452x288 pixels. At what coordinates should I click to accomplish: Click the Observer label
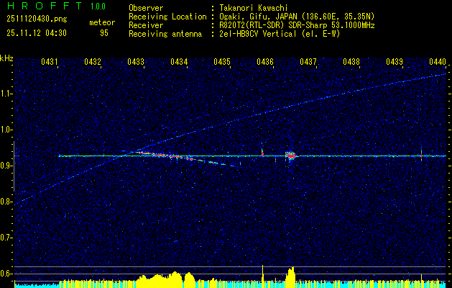tap(146, 8)
